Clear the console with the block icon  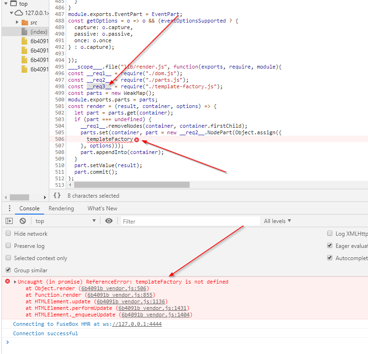[x=23, y=221]
